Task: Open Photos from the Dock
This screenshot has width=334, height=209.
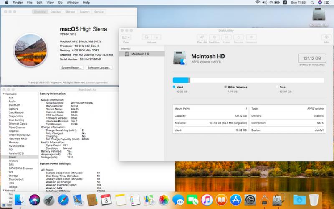Action: tap(164, 200)
